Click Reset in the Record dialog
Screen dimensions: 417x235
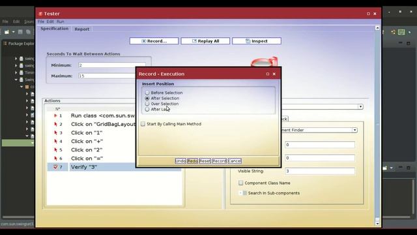205,161
